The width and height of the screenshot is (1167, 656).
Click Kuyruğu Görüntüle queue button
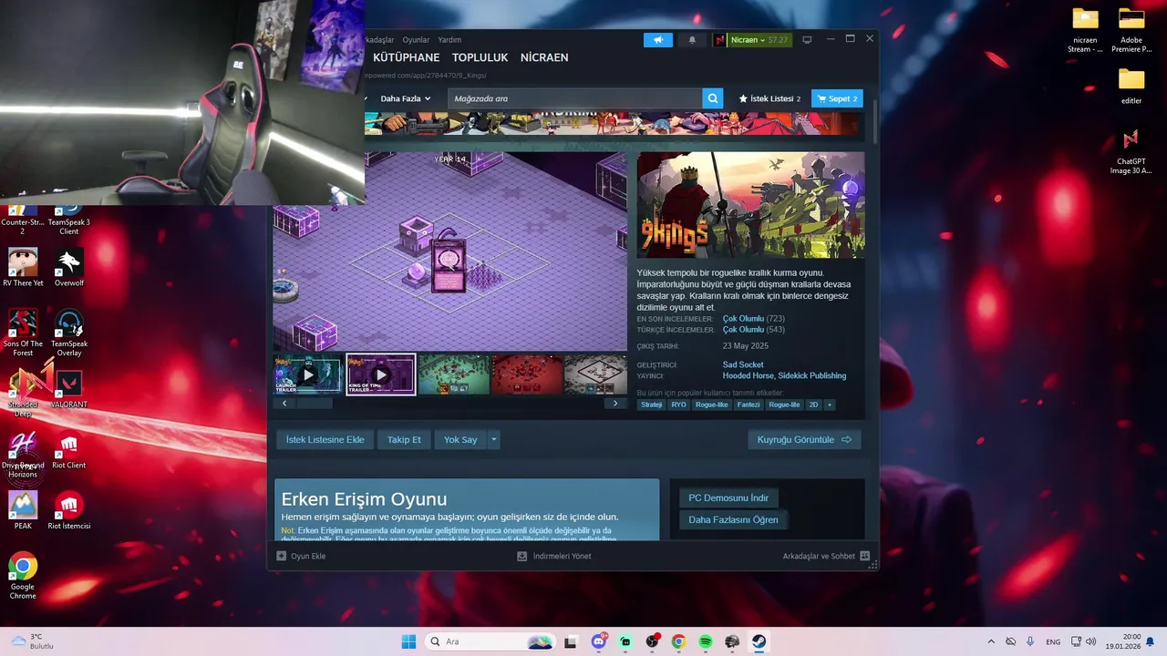point(804,439)
